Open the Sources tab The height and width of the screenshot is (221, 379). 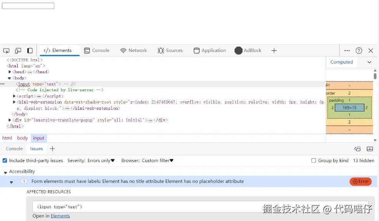tap(170, 50)
